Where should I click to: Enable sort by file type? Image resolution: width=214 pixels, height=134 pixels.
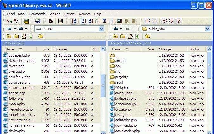coord(98,21)
